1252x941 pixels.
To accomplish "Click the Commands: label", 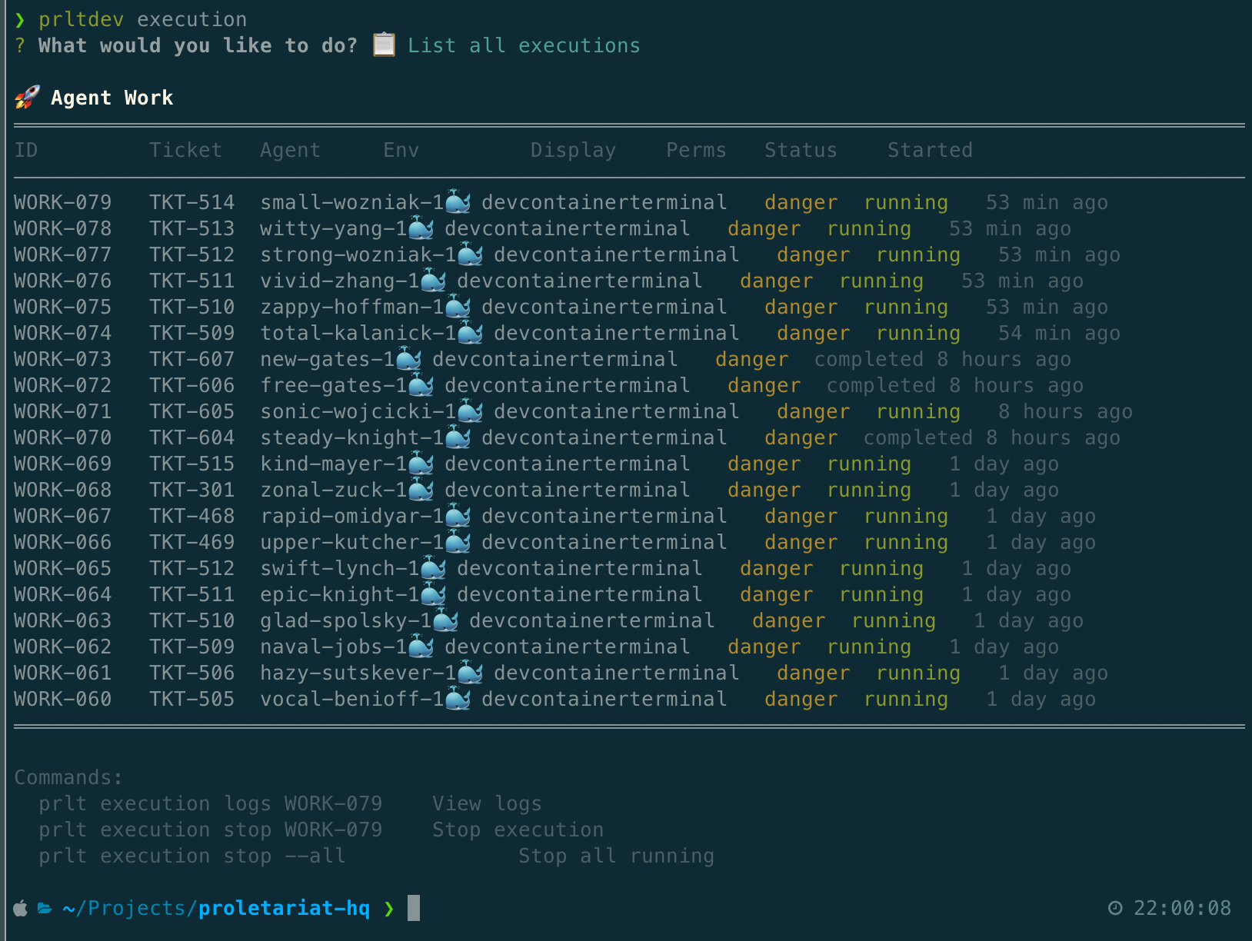I will 68,777.
